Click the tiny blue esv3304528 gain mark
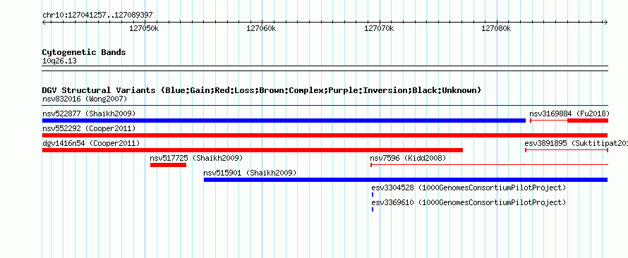Screen dimensions: 628x258 pyautogui.click(x=373, y=195)
